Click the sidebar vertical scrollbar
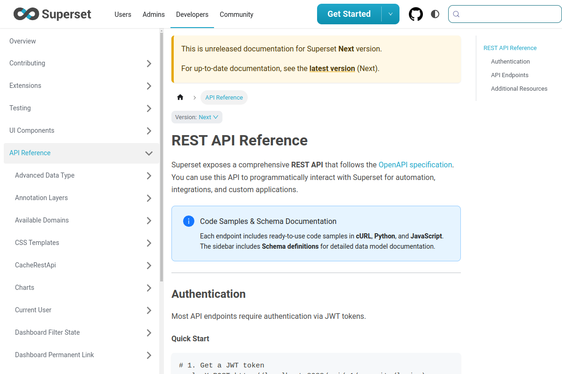The image size is (562, 374). tap(162, 157)
